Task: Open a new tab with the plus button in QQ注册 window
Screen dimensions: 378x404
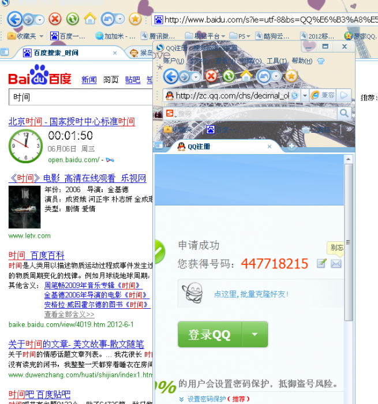Action: tap(291, 146)
